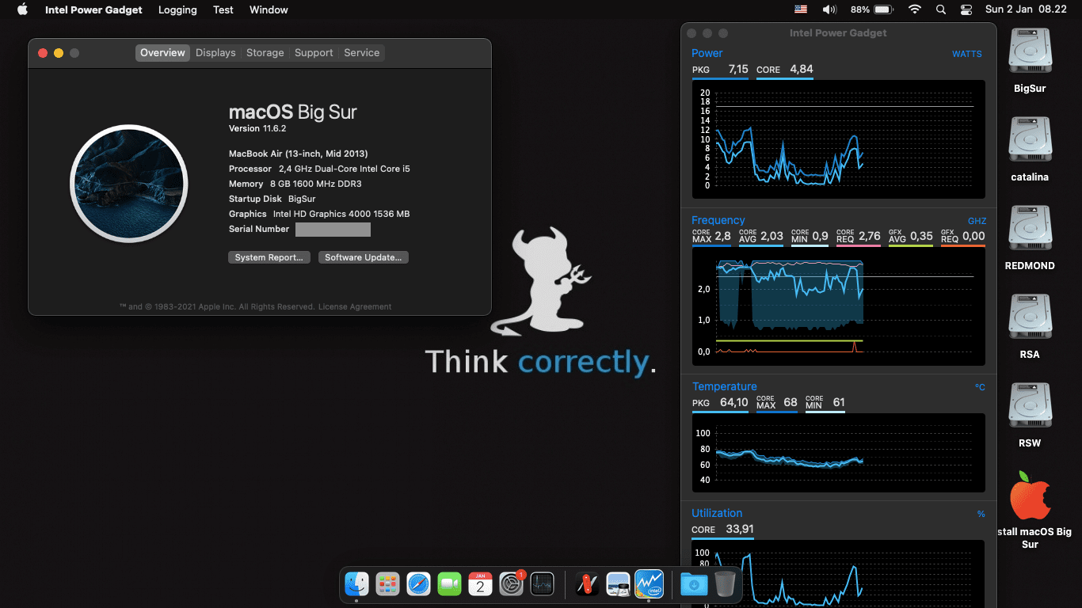Switch to the Support tab
The image size is (1082, 608).
pyautogui.click(x=314, y=52)
